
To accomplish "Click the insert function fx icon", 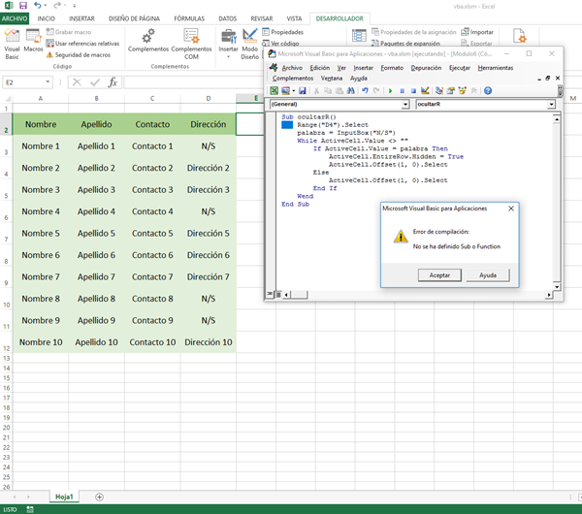I will [x=113, y=82].
